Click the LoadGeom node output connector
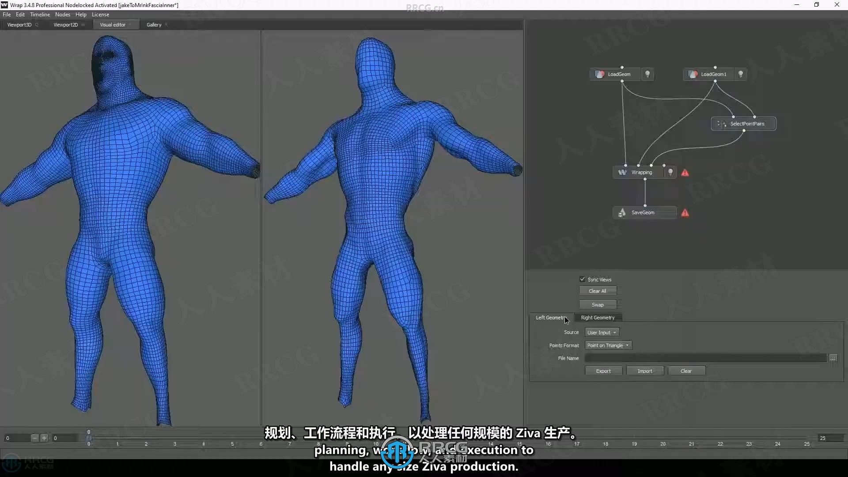Screen dimensions: 848x477 pos(622,81)
